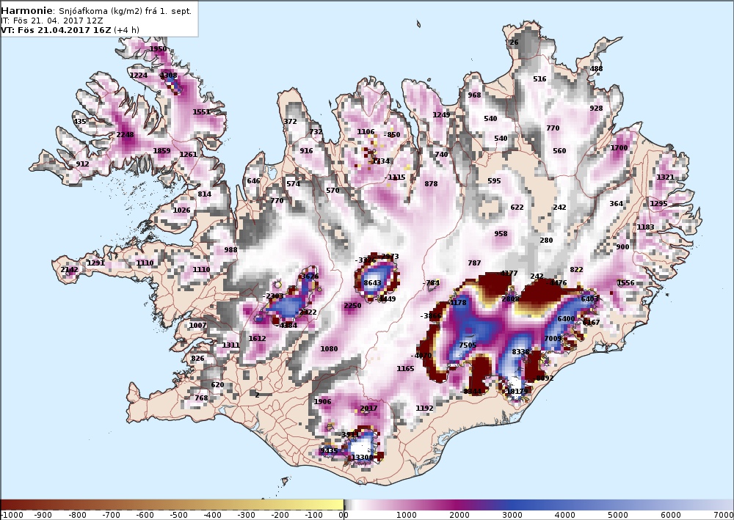Screen dimensions: 734x520
Task: Click the 928 map value
Action: (596, 109)
